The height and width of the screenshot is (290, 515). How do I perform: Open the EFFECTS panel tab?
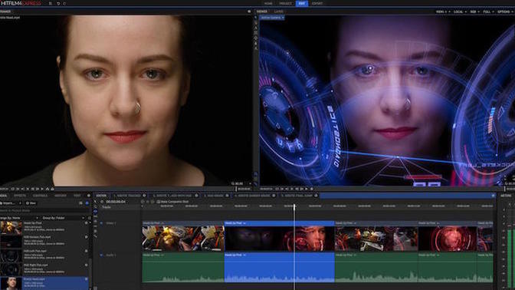(x=20, y=196)
